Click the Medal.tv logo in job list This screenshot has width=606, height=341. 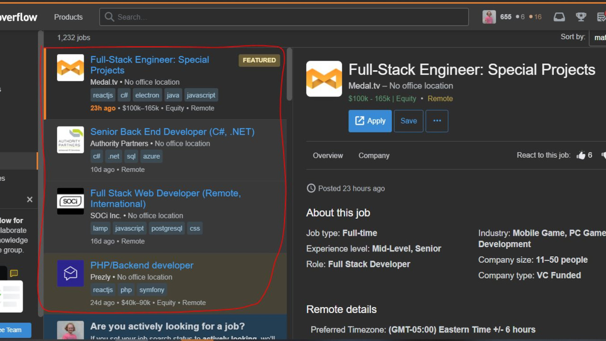(71, 68)
